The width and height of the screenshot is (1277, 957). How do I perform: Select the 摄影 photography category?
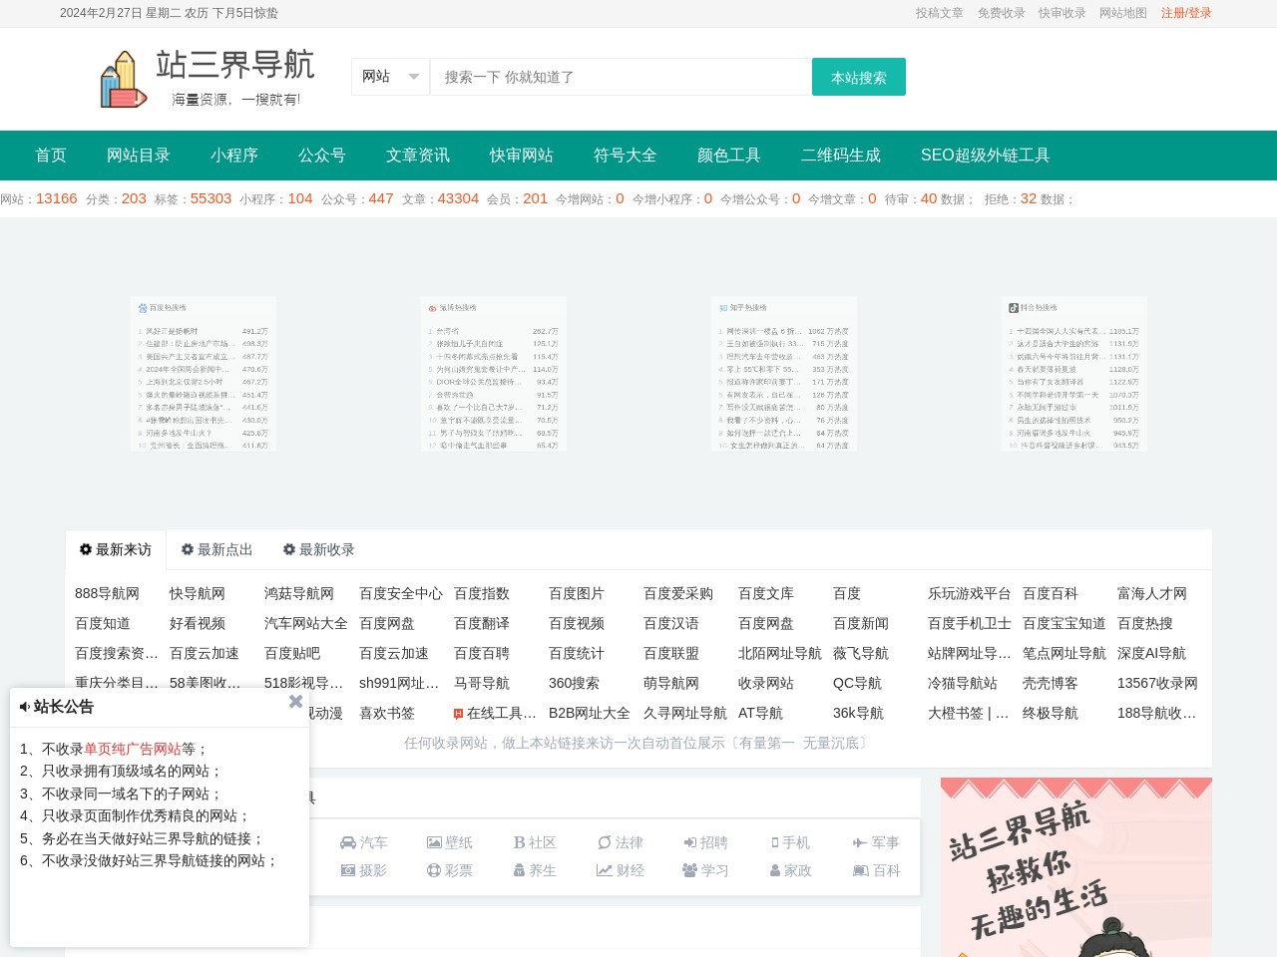363,870
